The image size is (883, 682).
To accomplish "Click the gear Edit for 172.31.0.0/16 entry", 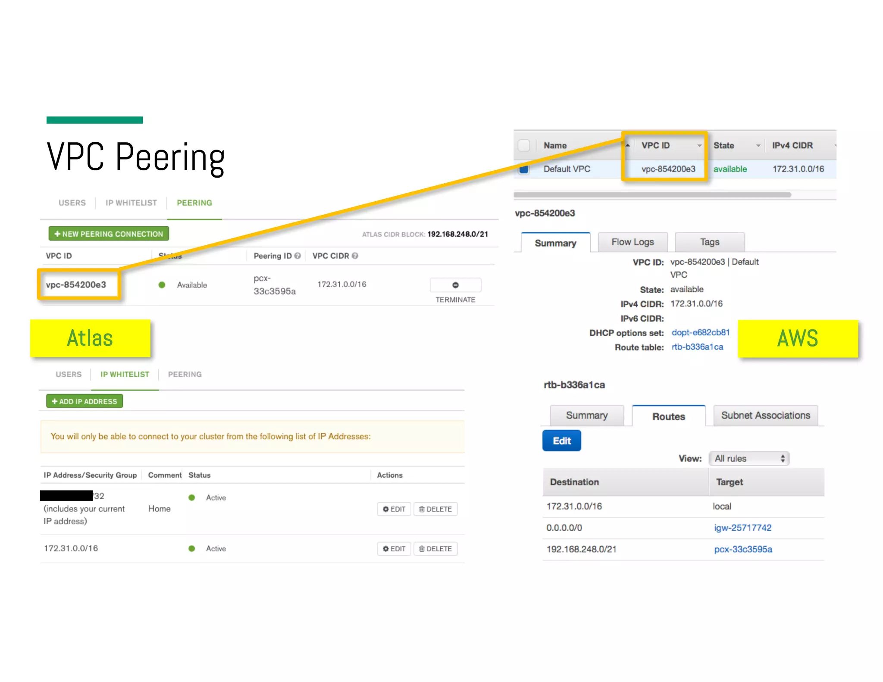I will click(394, 548).
